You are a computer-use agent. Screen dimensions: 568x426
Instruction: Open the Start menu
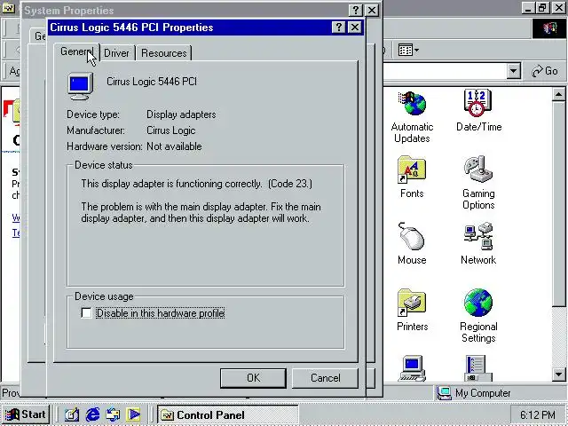[x=26, y=414]
